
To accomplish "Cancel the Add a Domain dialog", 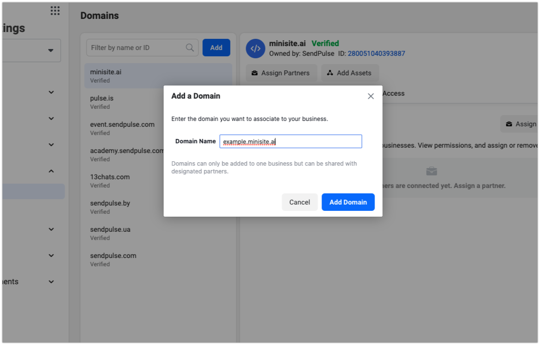I will [x=299, y=202].
